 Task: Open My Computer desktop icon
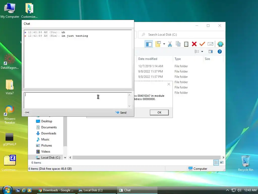10,10
